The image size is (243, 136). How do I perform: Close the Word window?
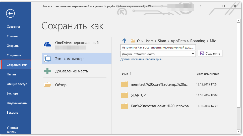click(235, 6)
